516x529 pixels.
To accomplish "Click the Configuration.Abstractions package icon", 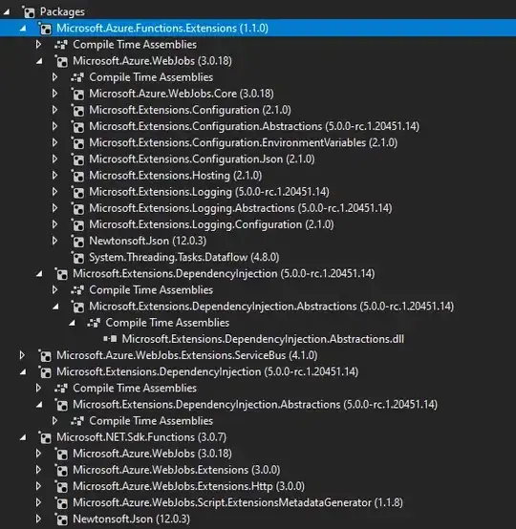I will coord(77,127).
